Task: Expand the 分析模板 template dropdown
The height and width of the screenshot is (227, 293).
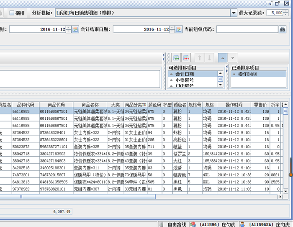Action: coord(234,13)
